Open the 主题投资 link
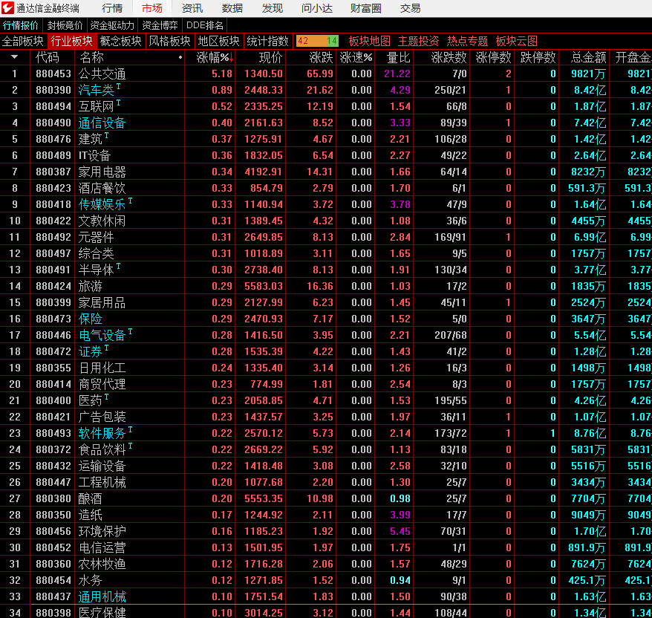The width and height of the screenshot is (652, 618). click(418, 41)
